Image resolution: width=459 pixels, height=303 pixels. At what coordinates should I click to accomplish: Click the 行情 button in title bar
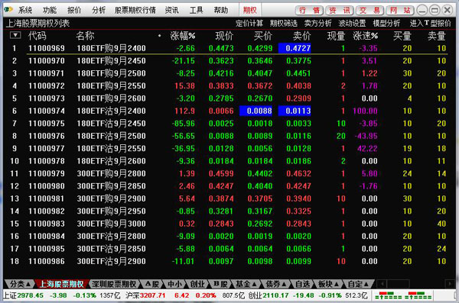[309, 11]
